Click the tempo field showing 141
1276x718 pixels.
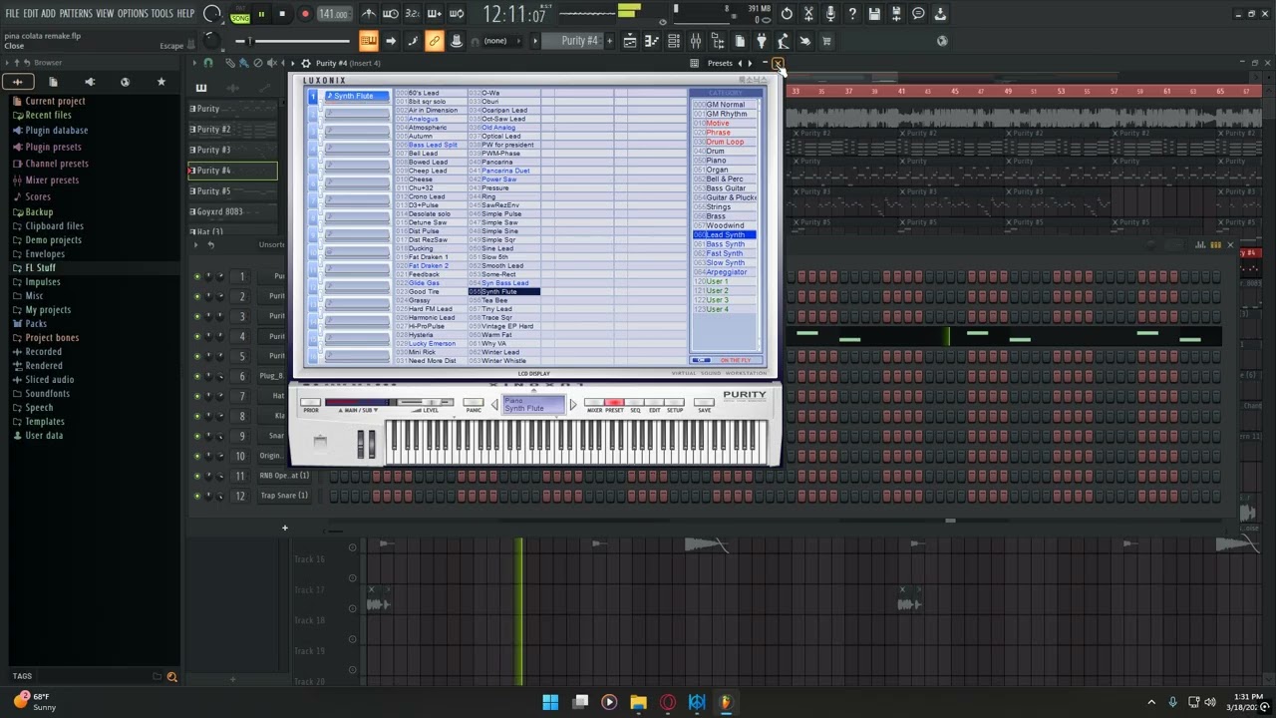(x=335, y=14)
